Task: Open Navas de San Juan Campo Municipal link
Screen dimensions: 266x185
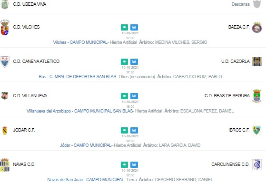Action: (86, 180)
